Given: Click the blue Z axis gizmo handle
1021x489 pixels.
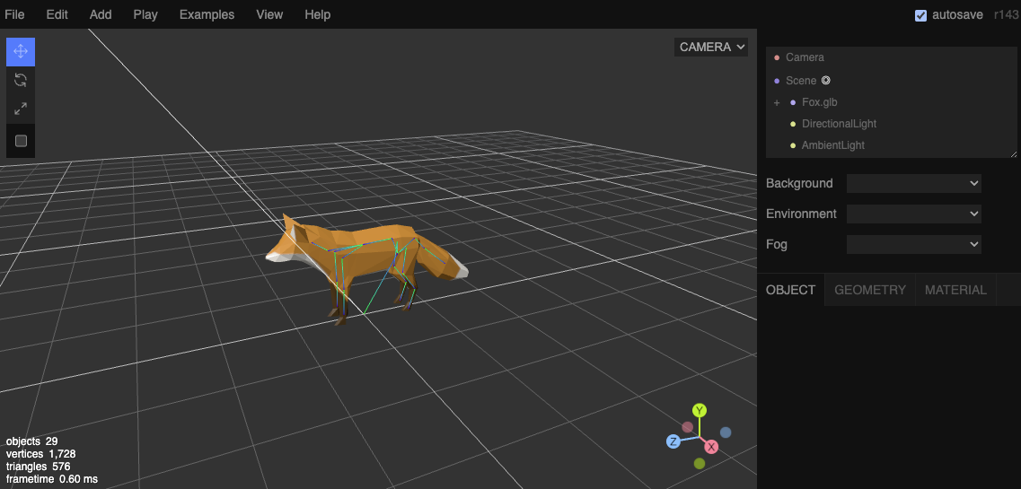Looking at the screenshot, I should pos(673,441).
